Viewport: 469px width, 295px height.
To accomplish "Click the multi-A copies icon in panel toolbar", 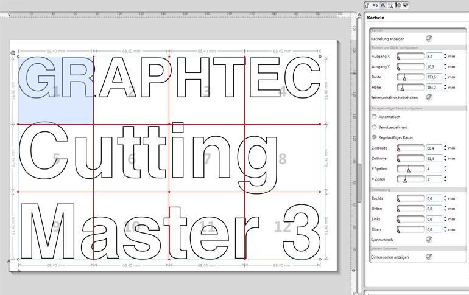I will tap(389, 5).
